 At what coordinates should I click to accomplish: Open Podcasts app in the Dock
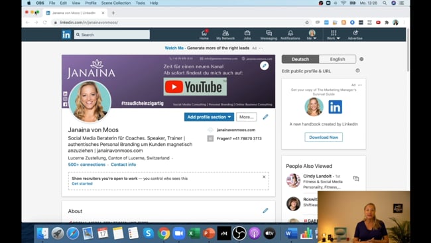pos(255,233)
